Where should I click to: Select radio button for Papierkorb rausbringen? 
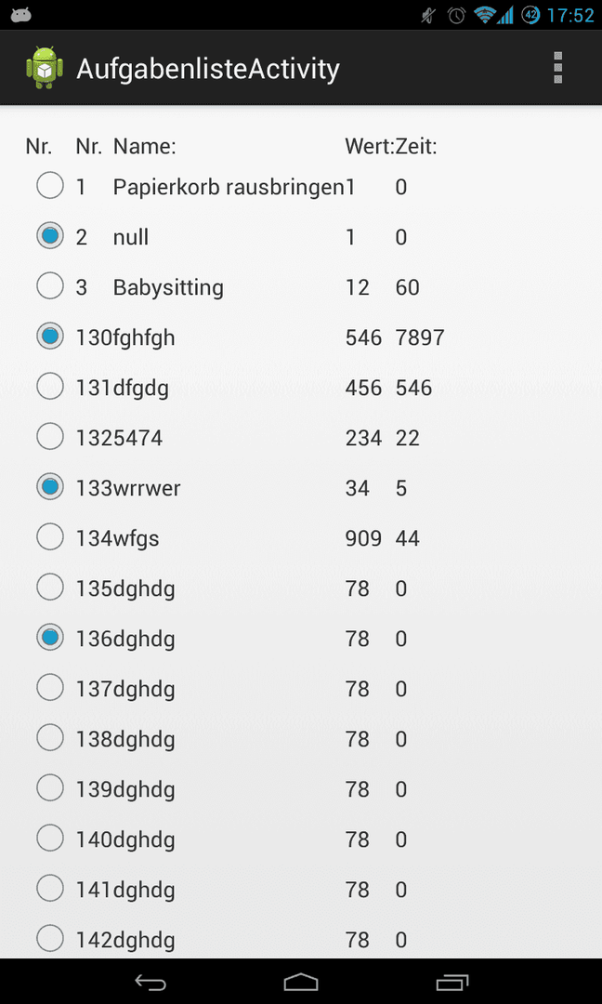tap(50, 186)
